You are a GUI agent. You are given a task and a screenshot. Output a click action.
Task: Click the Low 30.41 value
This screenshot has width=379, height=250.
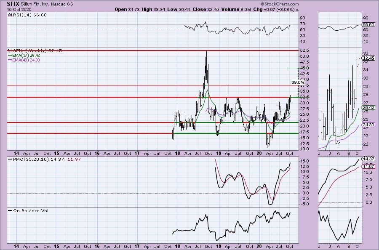tap(179, 9)
